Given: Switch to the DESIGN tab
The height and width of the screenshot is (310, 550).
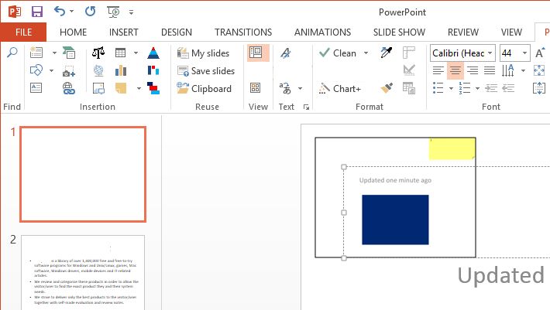Looking at the screenshot, I should [x=177, y=32].
